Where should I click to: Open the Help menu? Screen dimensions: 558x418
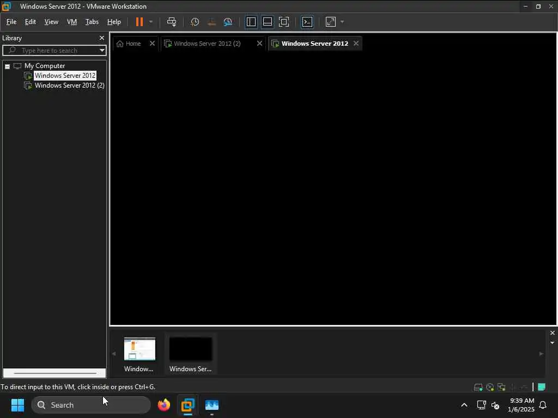[114, 22]
